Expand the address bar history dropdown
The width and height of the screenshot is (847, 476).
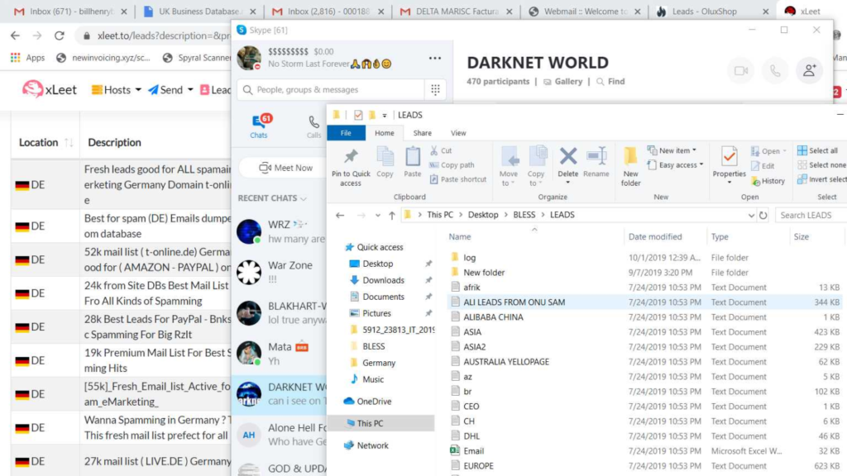click(751, 215)
